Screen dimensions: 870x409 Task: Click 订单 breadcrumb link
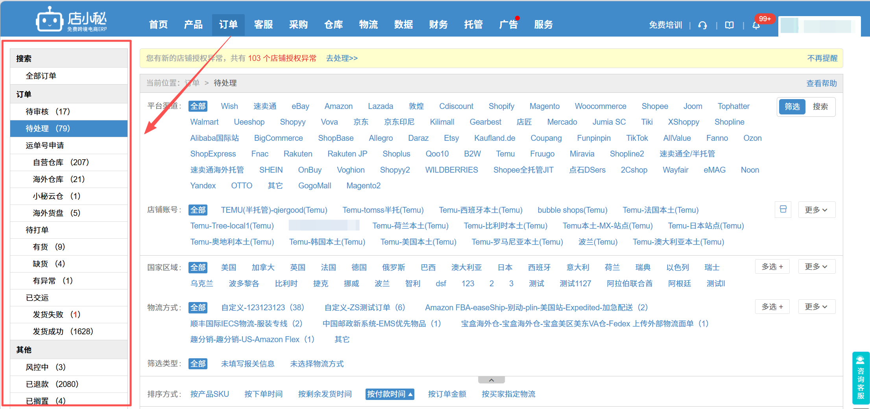[192, 83]
